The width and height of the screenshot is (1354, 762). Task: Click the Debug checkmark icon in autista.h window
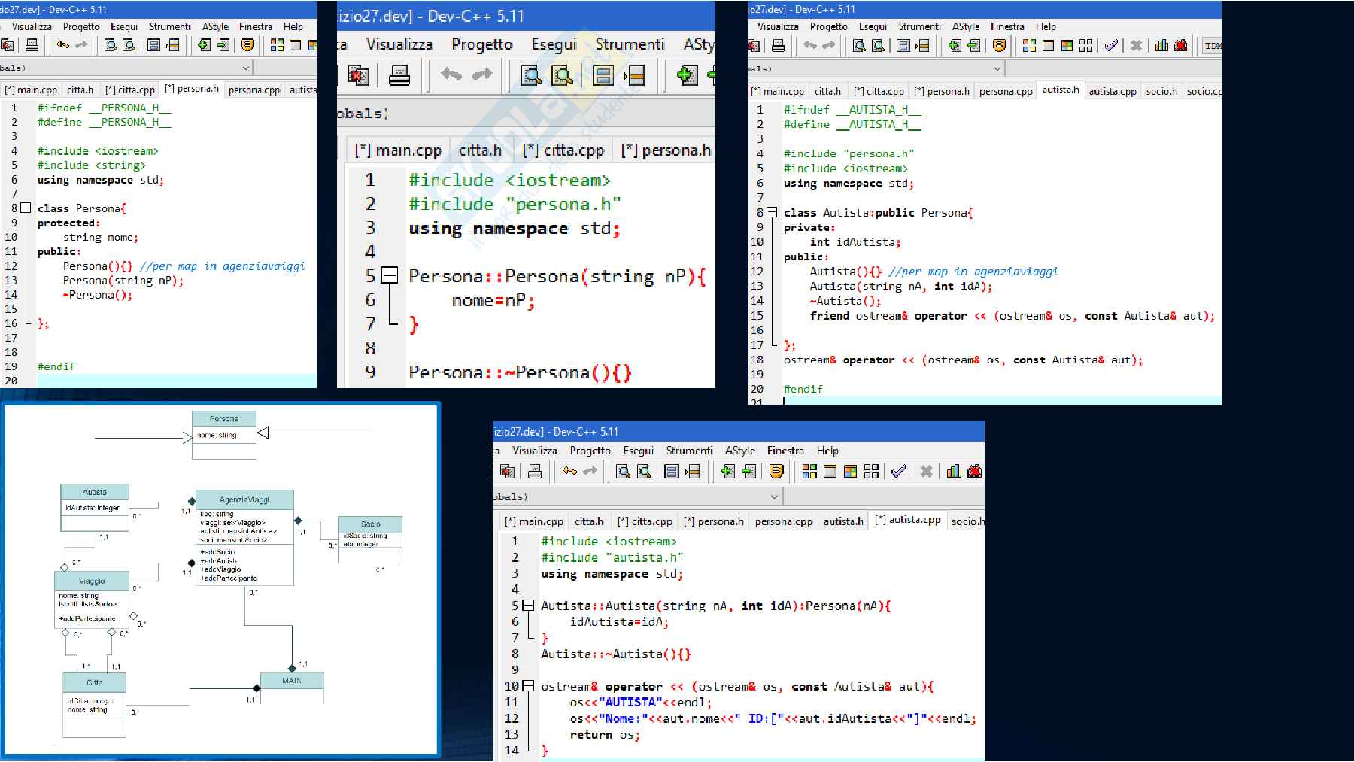coord(1110,46)
